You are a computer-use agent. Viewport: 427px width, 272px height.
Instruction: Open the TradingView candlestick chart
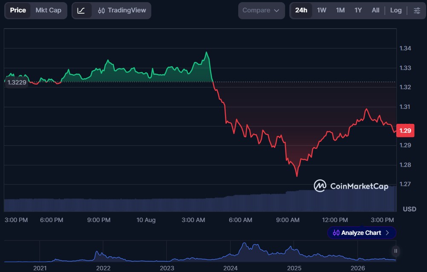(x=122, y=10)
